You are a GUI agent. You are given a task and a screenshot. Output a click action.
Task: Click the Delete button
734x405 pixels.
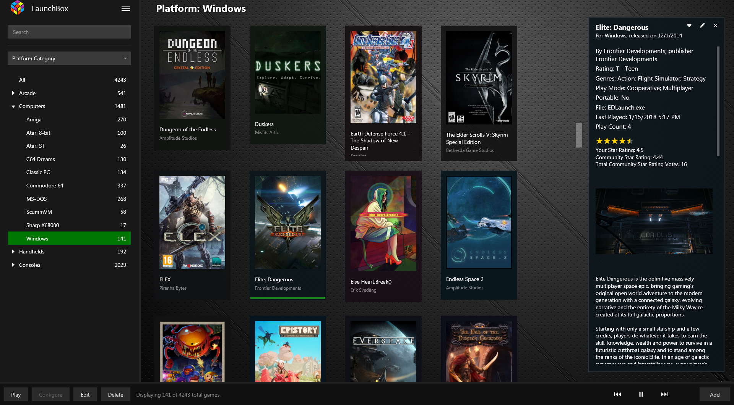pyautogui.click(x=115, y=395)
